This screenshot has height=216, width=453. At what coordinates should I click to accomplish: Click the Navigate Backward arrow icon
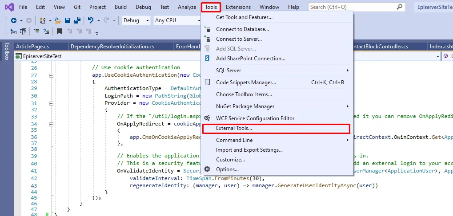pos(14,20)
